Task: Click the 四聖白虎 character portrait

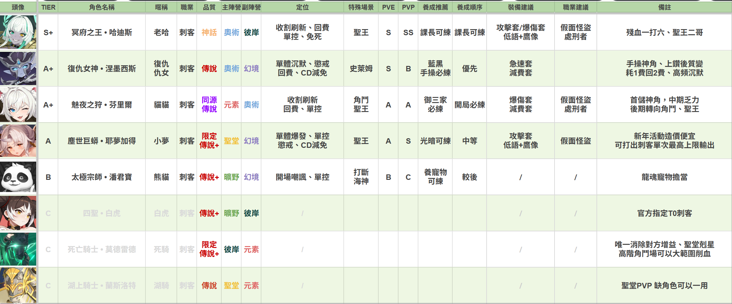Action: pos(18,213)
